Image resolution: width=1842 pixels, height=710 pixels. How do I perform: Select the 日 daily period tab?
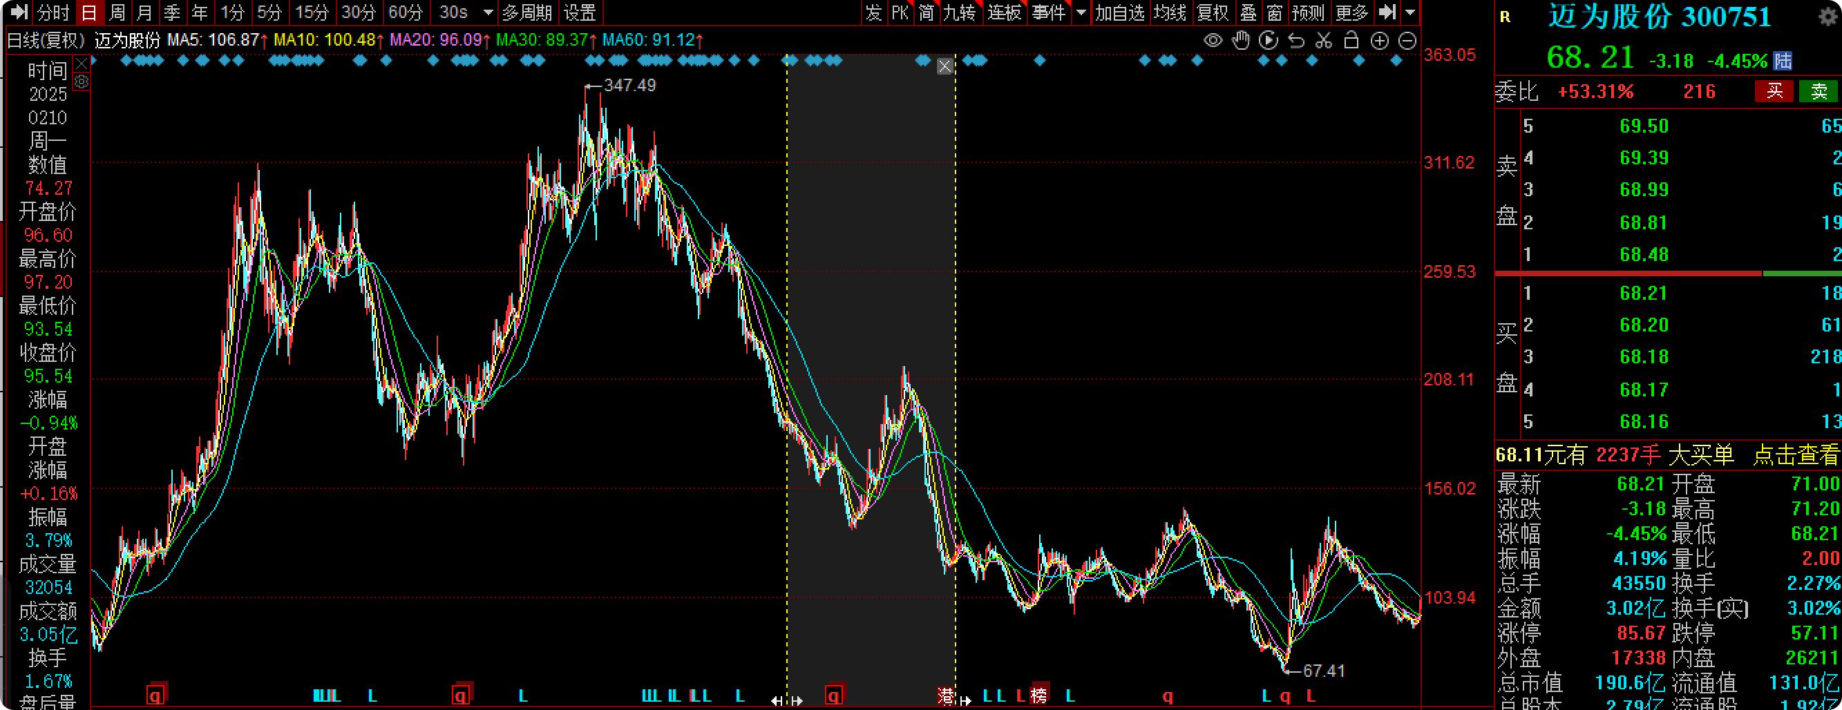tap(89, 12)
